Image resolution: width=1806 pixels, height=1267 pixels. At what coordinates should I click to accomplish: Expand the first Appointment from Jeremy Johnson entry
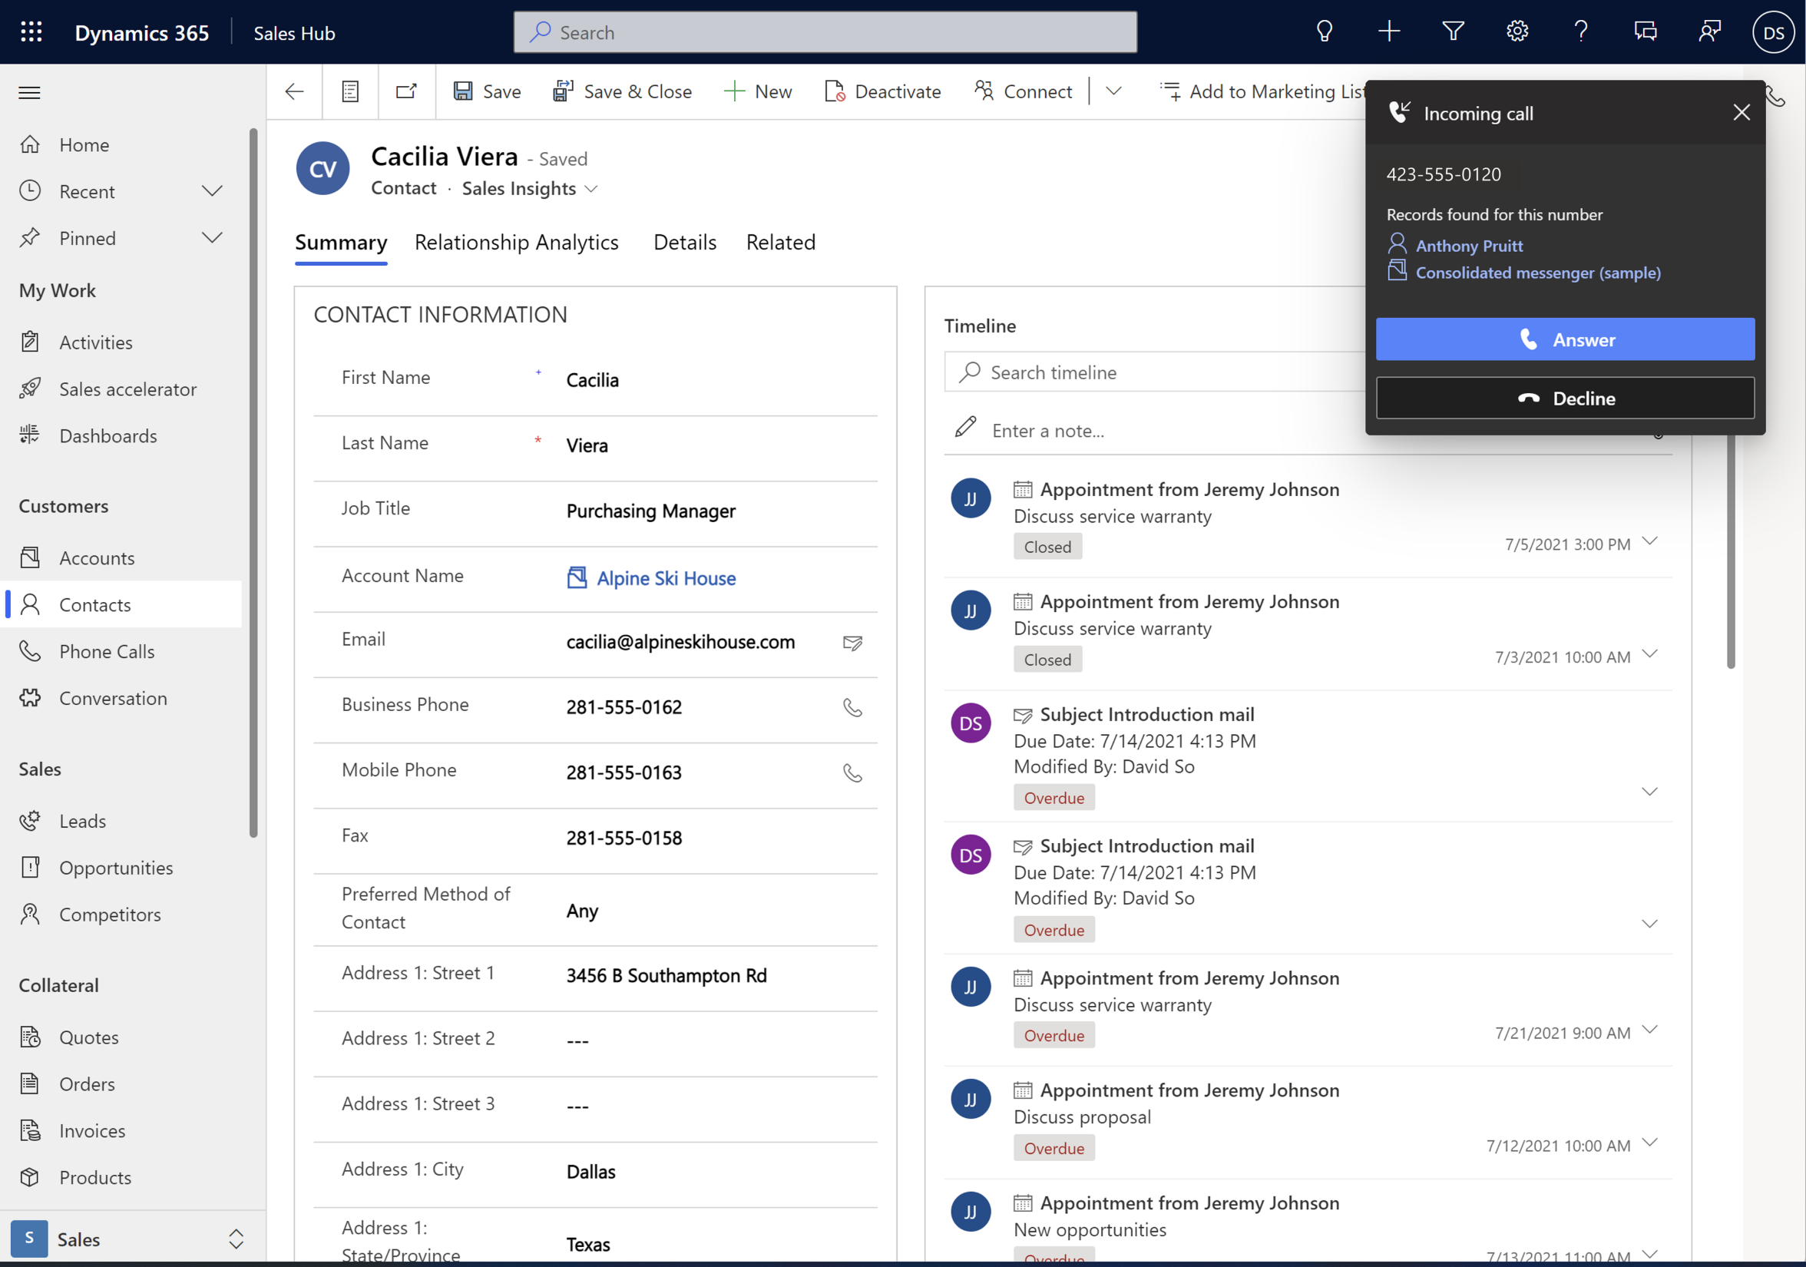1652,542
